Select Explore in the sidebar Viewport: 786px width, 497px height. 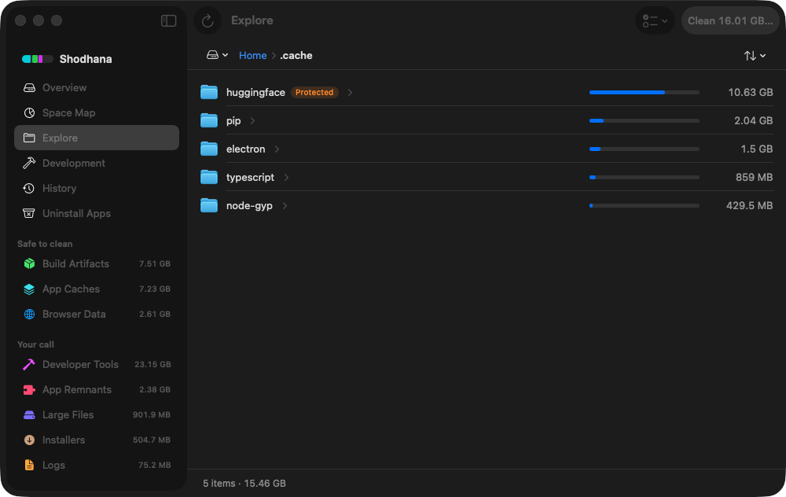pyautogui.click(x=97, y=138)
